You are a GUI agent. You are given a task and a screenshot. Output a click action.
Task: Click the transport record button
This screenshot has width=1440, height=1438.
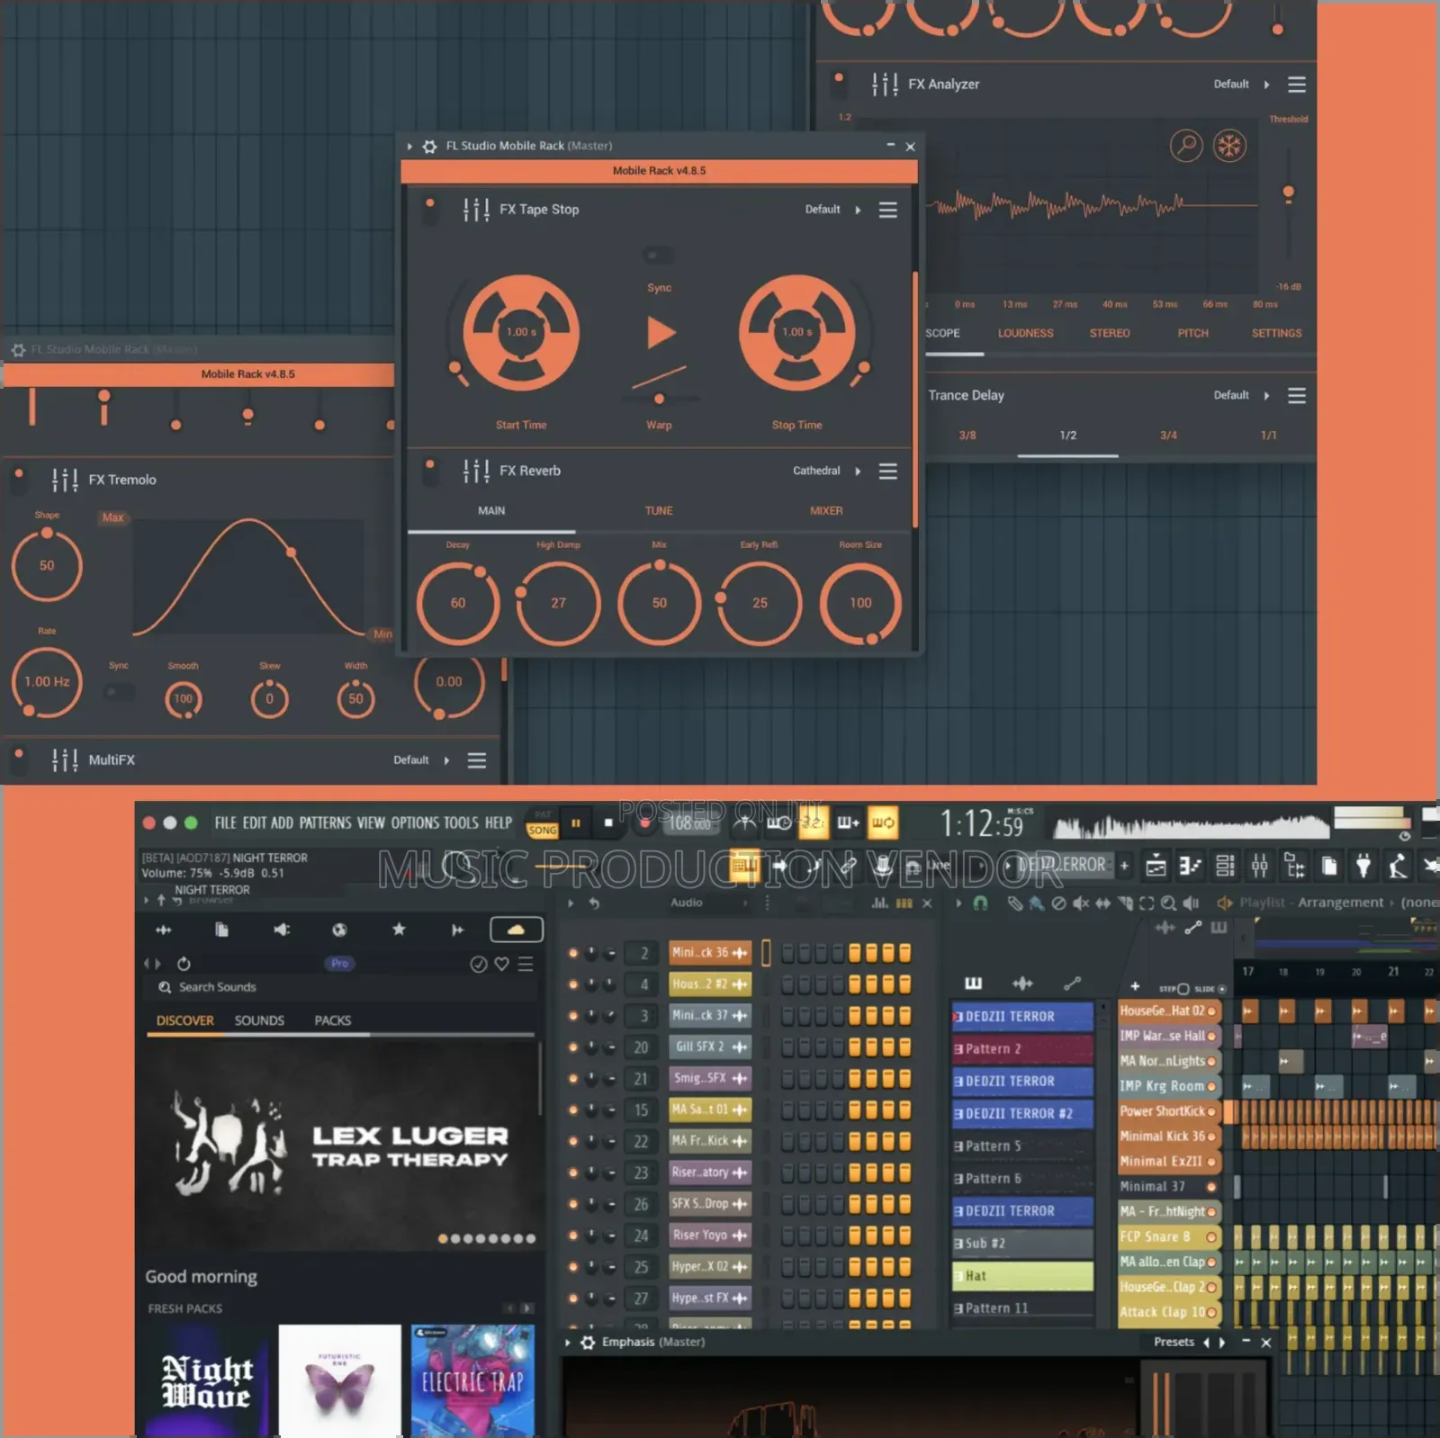click(644, 822)
